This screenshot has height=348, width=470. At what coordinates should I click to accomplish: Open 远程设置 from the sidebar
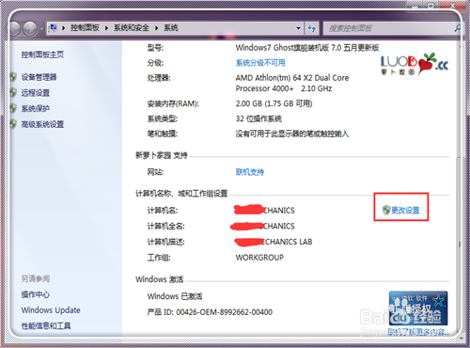click(36, 93)
